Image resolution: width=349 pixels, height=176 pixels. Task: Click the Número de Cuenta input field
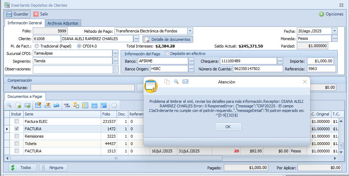tap(258, 69)
